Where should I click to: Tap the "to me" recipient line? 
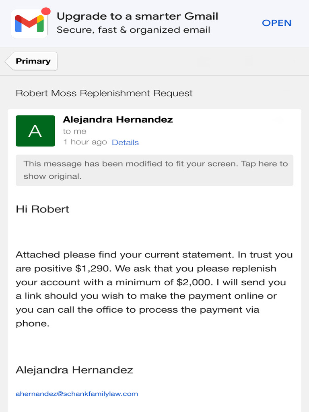point(74,131)
